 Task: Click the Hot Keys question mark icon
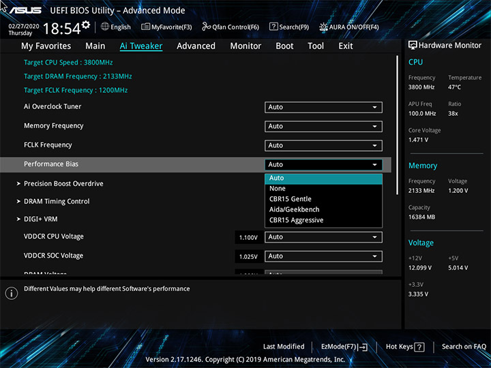click(x=419, y=347)
